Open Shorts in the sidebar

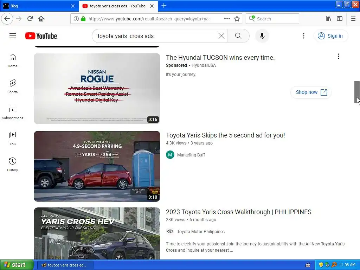[13, 86]
